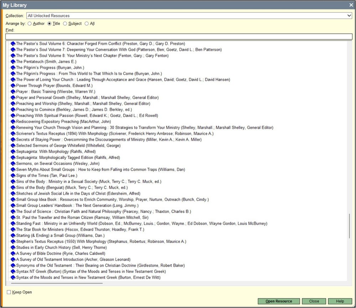Select A Survey of Old Testament Introduction

(73, 260)
